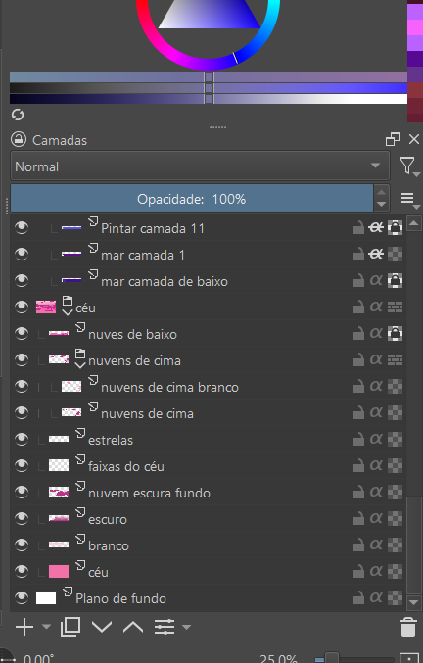Hide the pink céu group layer
Screen dimensions: 423x663
click(22, 307)
